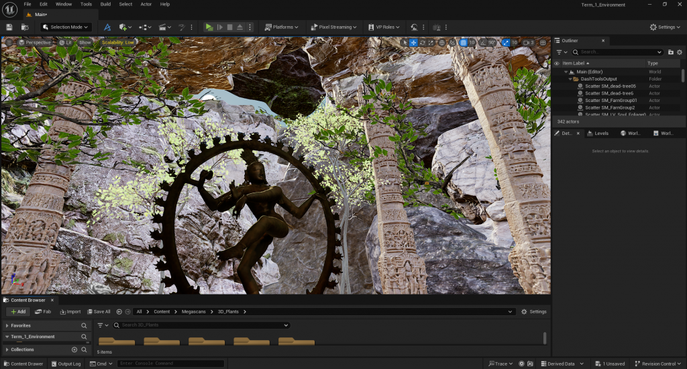Open the Selection Mode dropdown
The image size is (687, 369).
[66, 27]
